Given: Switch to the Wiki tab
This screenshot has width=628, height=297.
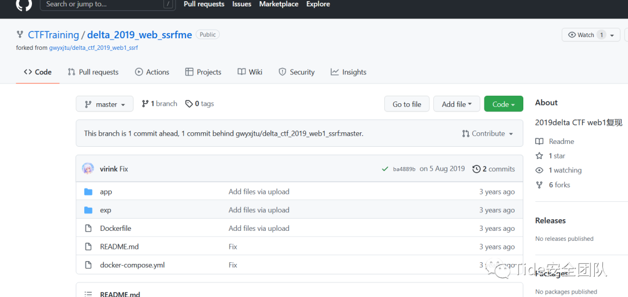Looking at the screenshot, I should (250, 73).
